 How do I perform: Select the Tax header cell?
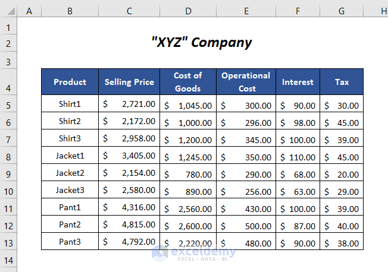(342, 82)
